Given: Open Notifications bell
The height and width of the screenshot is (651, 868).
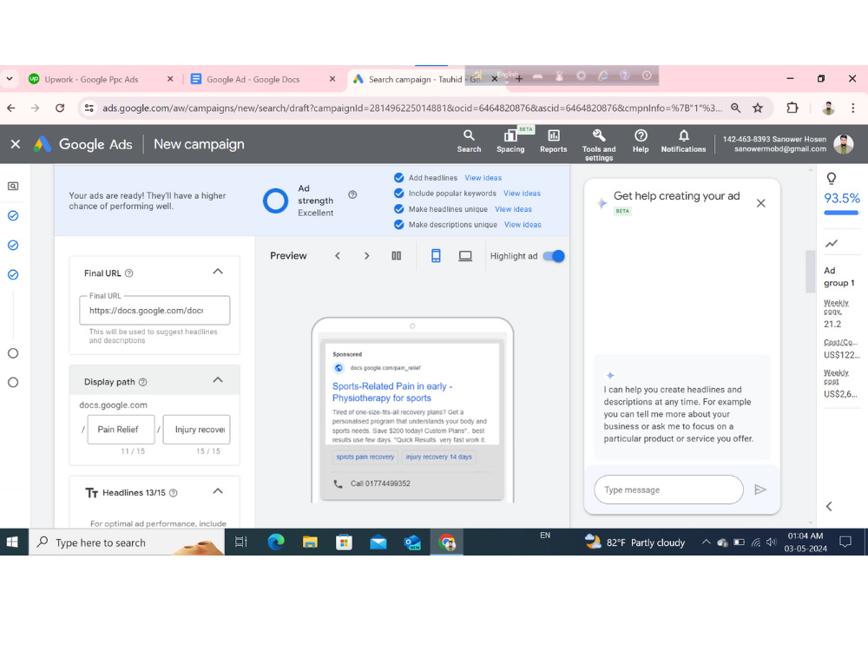Looking at the screenshot, I should pos(683,141).
